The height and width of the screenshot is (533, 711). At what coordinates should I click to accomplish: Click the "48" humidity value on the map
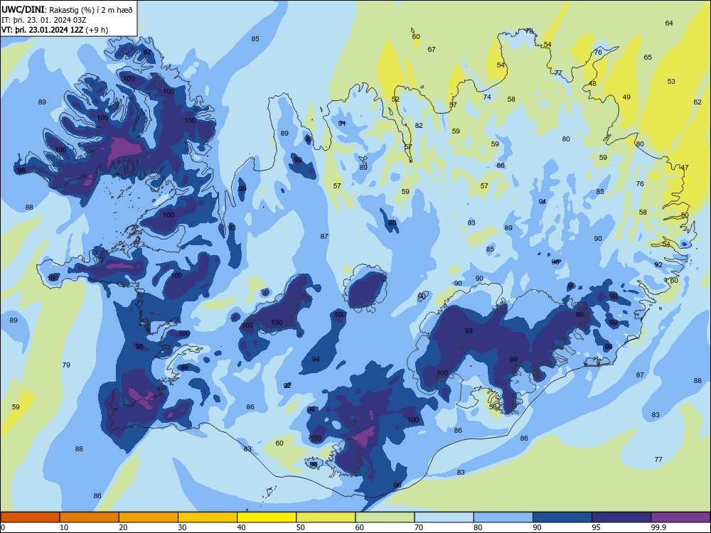(592, 83)
